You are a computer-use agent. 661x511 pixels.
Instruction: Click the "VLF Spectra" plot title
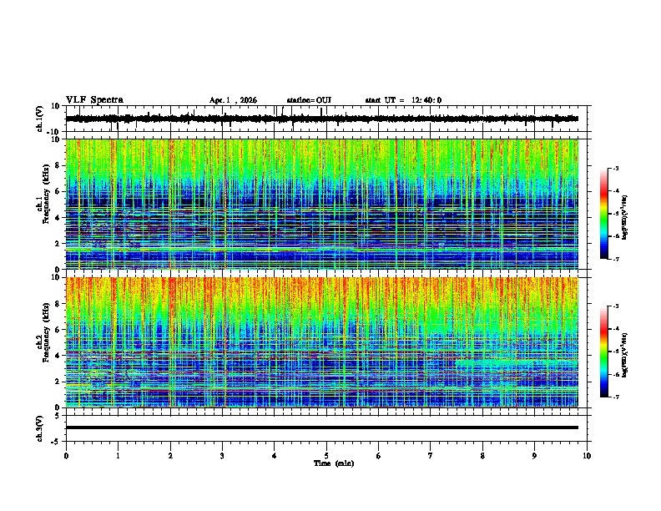[x=94, y=100]
